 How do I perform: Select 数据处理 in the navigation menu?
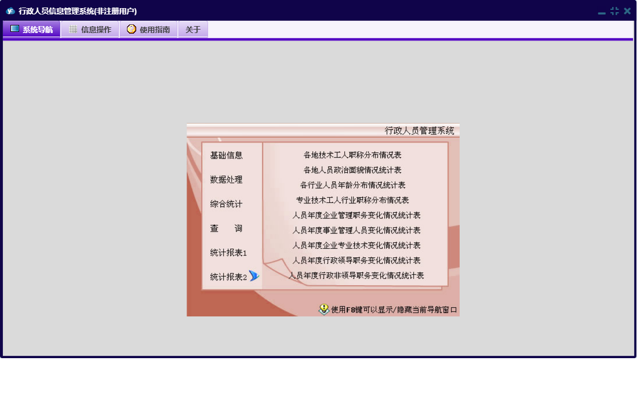[x=226, y=180]
